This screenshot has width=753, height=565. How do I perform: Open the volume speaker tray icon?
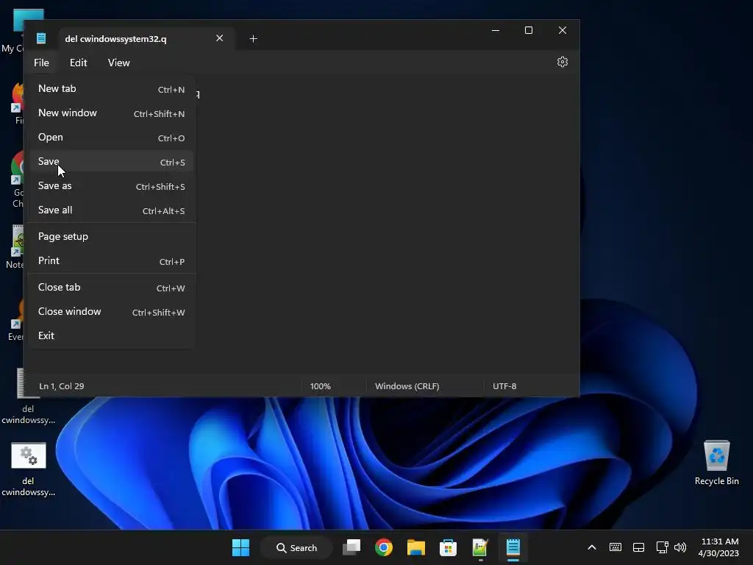point(680,547)
